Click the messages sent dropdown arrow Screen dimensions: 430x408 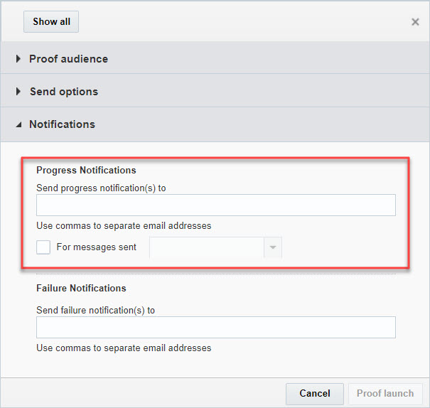(273, 247)
